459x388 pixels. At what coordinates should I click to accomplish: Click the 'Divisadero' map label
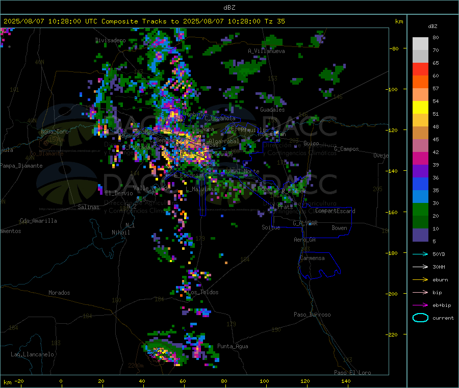coord(110,40)
